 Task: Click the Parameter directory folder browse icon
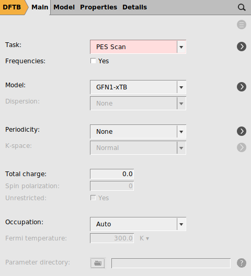coord(98,263)
